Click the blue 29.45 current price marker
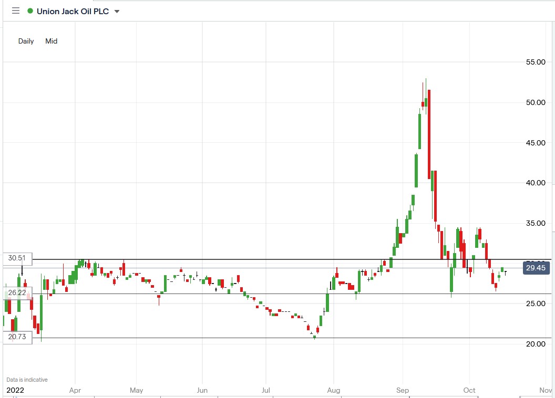 coord(536,268)
